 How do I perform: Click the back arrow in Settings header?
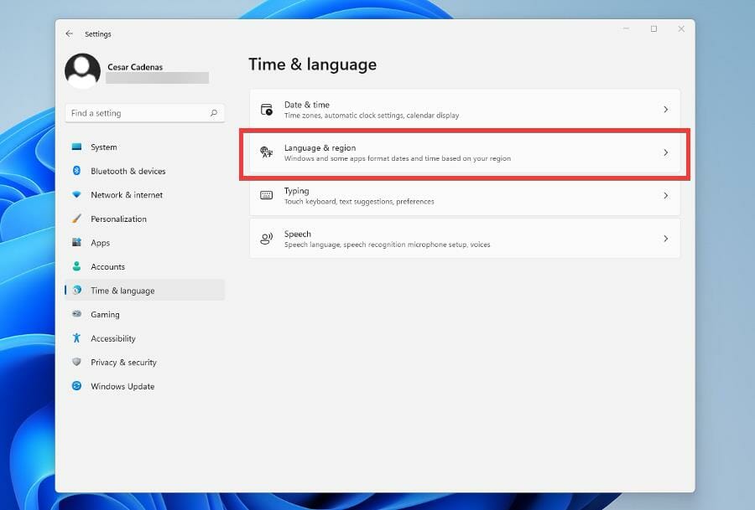(x=70, y=33)
